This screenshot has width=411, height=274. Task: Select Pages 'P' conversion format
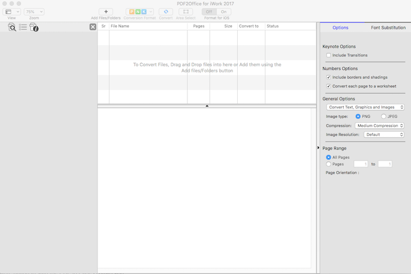pos(132,12)
